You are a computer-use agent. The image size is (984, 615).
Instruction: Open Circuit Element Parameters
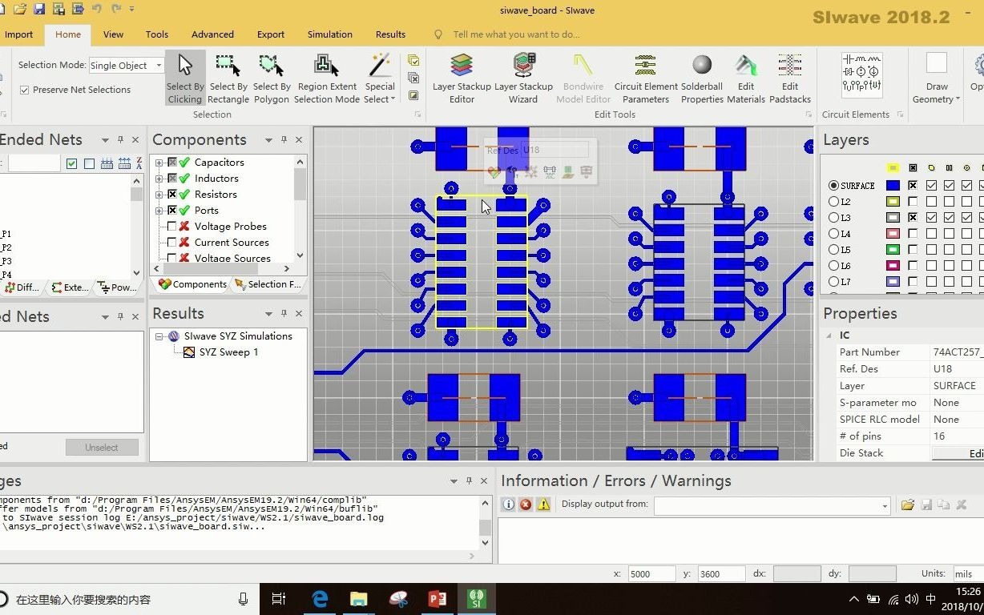[x=646, y=78]
